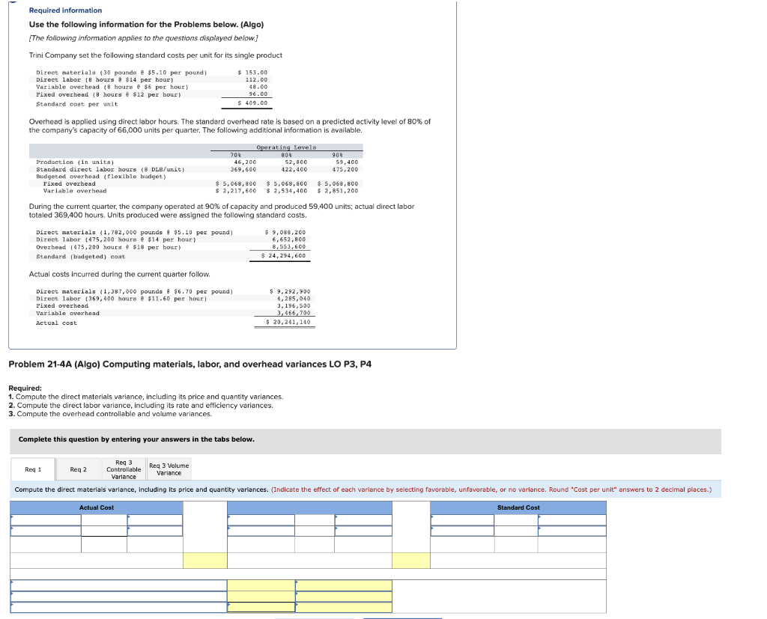This screenshot has width=767, height=619.
Task: Open the Req 3 Controllable Variance tab
Action: click(124, 469)
